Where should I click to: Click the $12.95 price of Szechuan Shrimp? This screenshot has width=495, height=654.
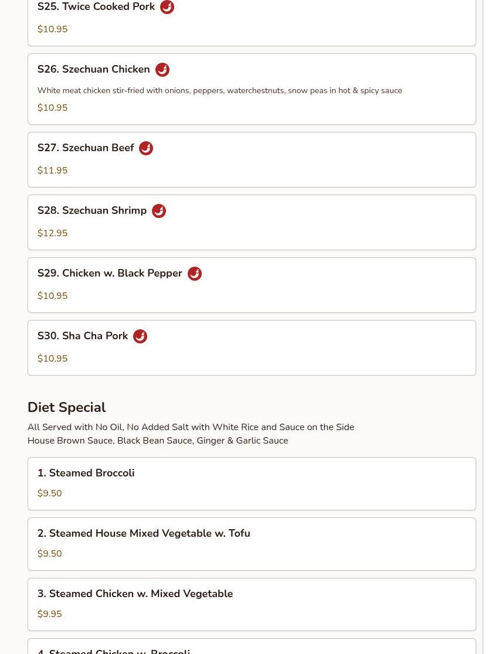pos(53,233)
